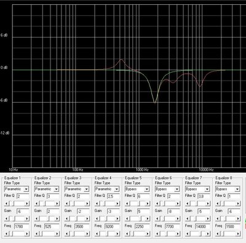The height and width of the screenshot is (243, 246).
Task: Click Equalizer 6 Gain value field
Action: (x=173, y=212)
